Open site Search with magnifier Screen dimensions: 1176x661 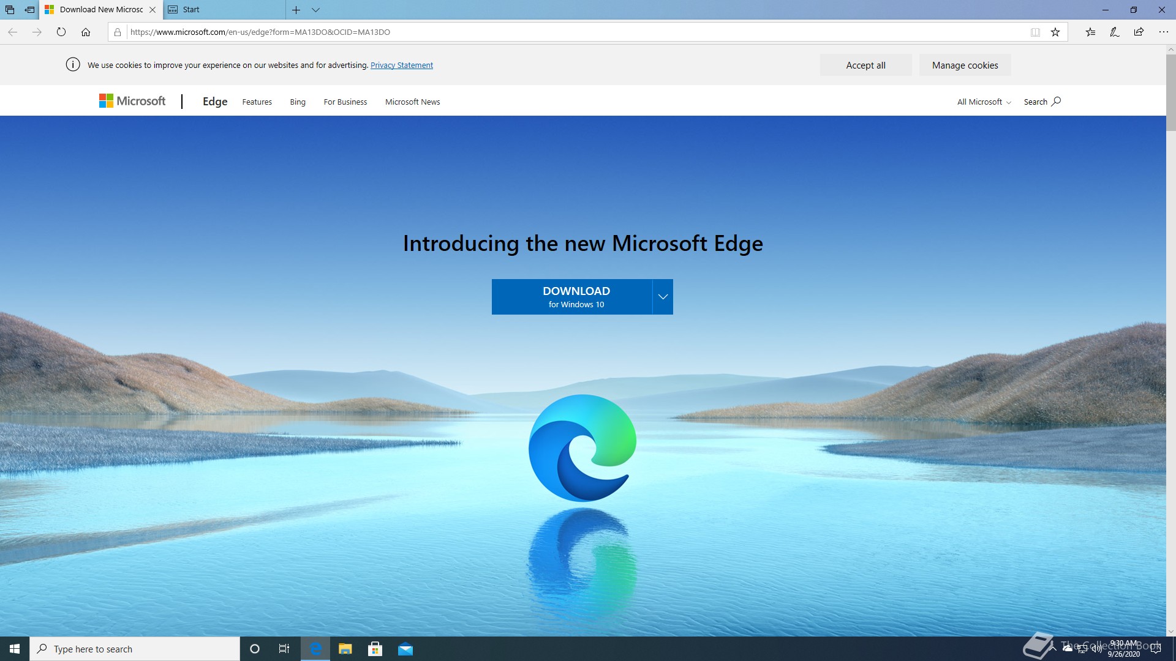[1042, 102]
